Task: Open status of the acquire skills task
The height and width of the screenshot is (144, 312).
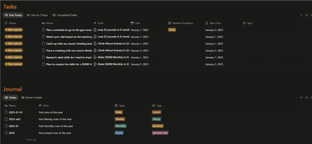Action: click(x=14, y=64)
